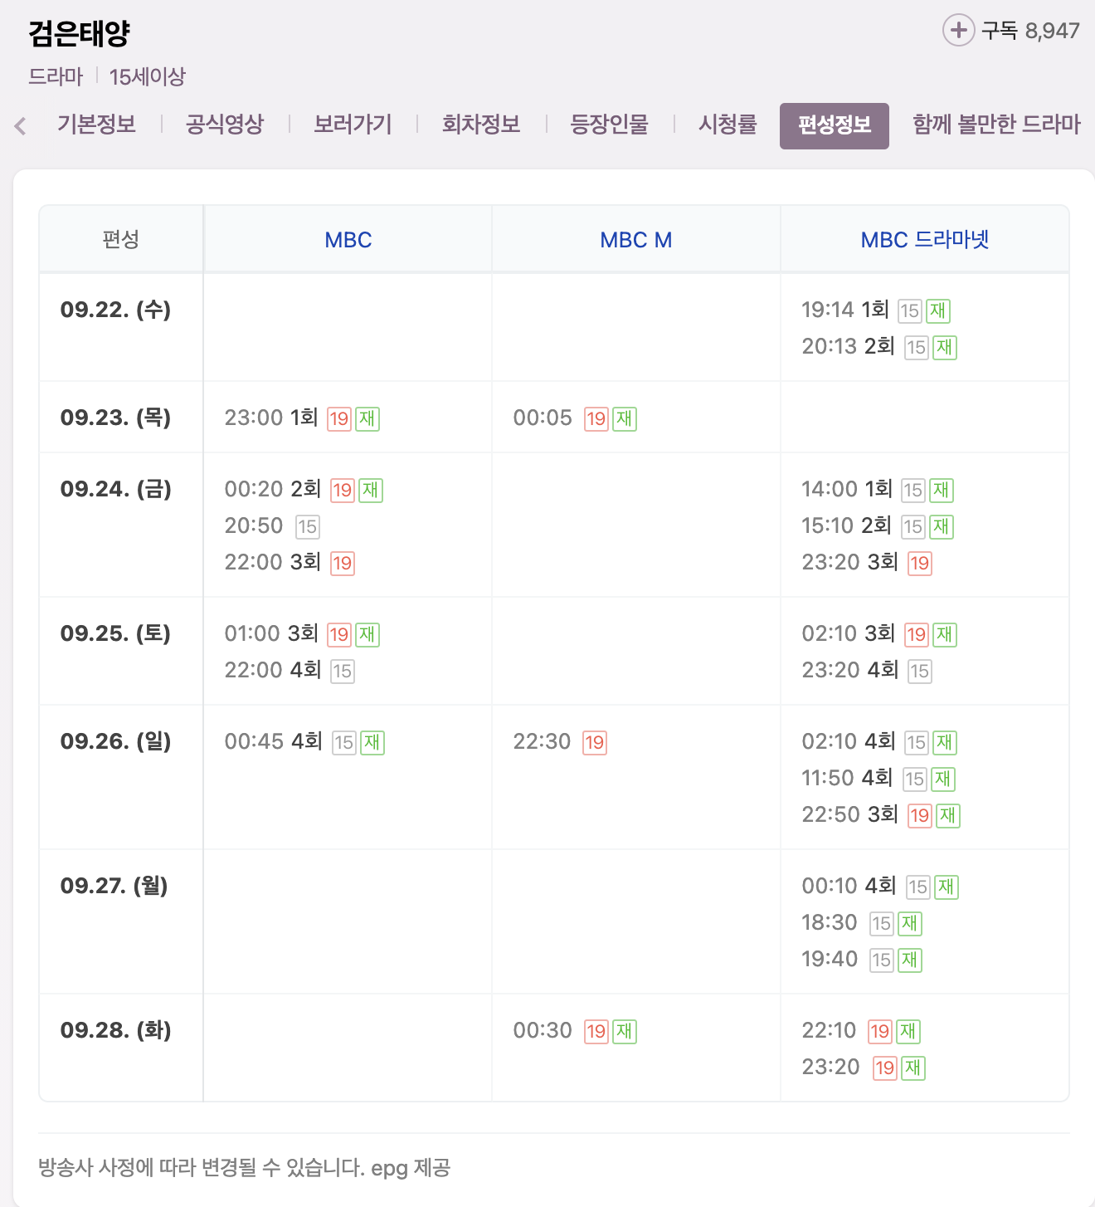The width and height of the screenshot is (1095, 1207).
Task: Click the subscribe plus icon
Action: [960, 32]
